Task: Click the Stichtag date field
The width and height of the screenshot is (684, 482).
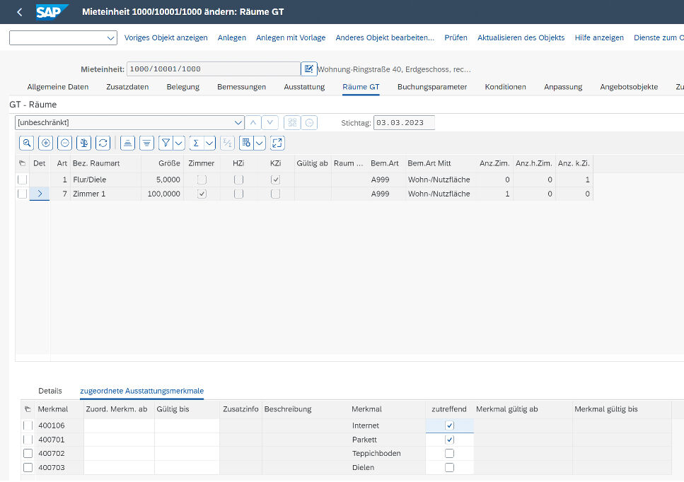Action: coord(403,122)
